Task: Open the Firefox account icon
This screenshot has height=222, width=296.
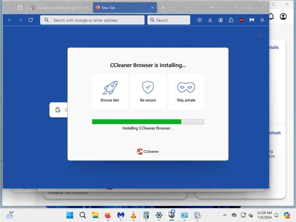Action: pyautogui.click(x=221, y=20)
